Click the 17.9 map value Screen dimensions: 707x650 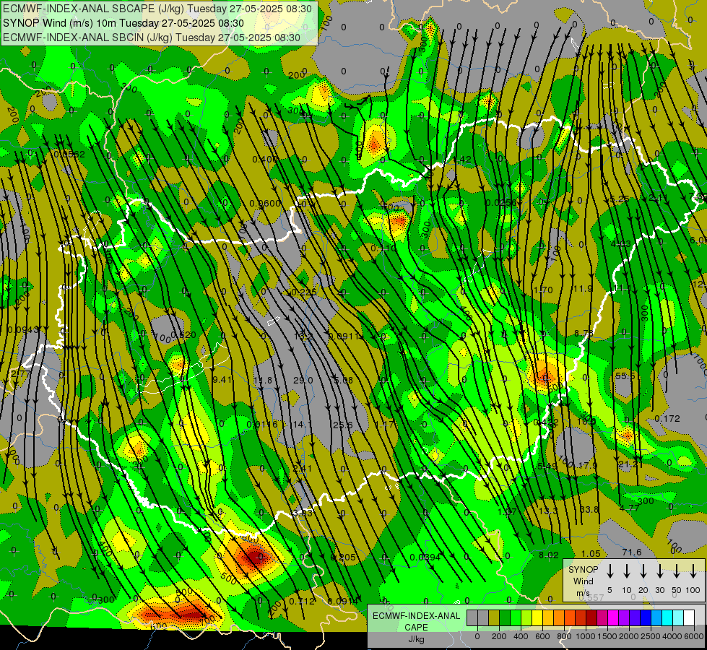588,465
